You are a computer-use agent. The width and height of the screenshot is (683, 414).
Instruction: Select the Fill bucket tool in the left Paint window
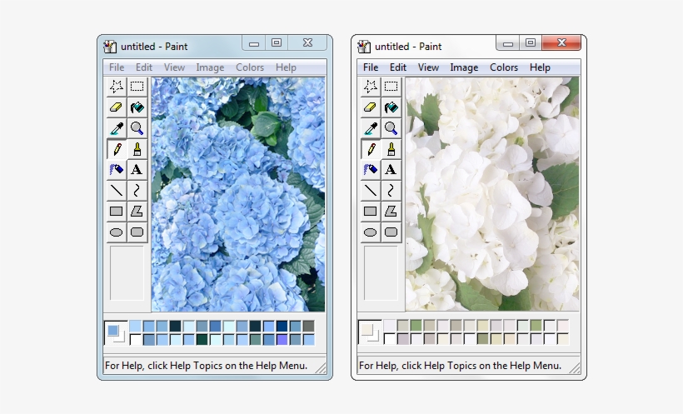[137, 107]
